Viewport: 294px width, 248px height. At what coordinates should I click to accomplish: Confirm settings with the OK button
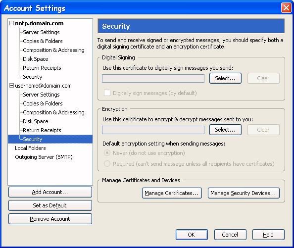(192, 235)
